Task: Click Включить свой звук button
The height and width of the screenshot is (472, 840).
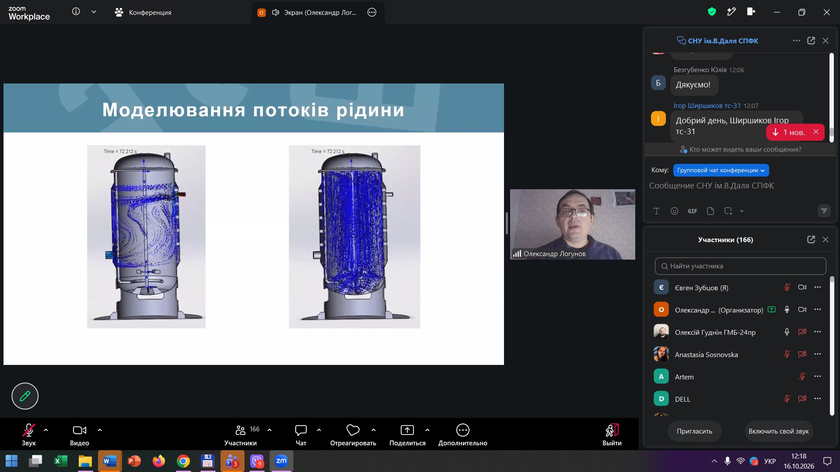Action: tap(778, 431)
